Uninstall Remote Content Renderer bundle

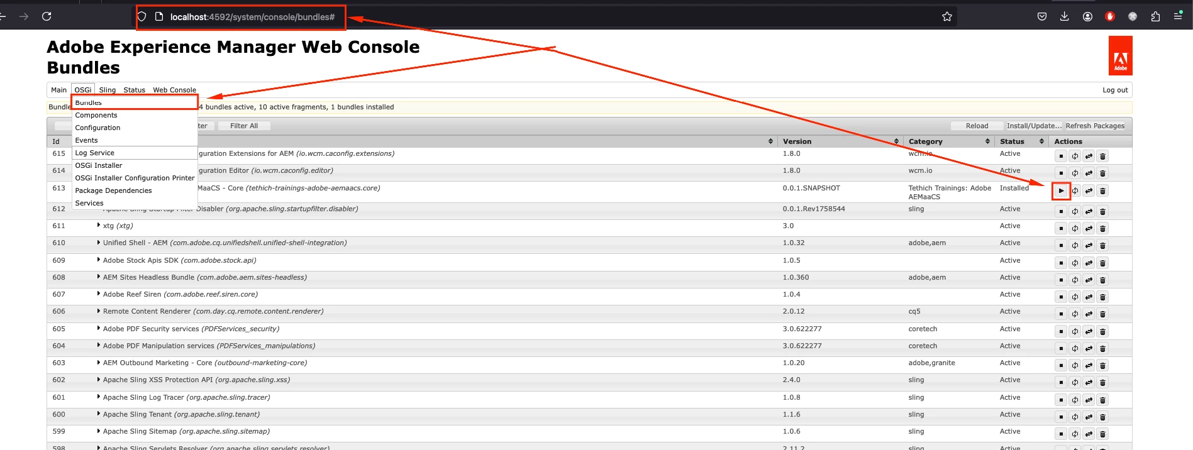click(1102, 314)
